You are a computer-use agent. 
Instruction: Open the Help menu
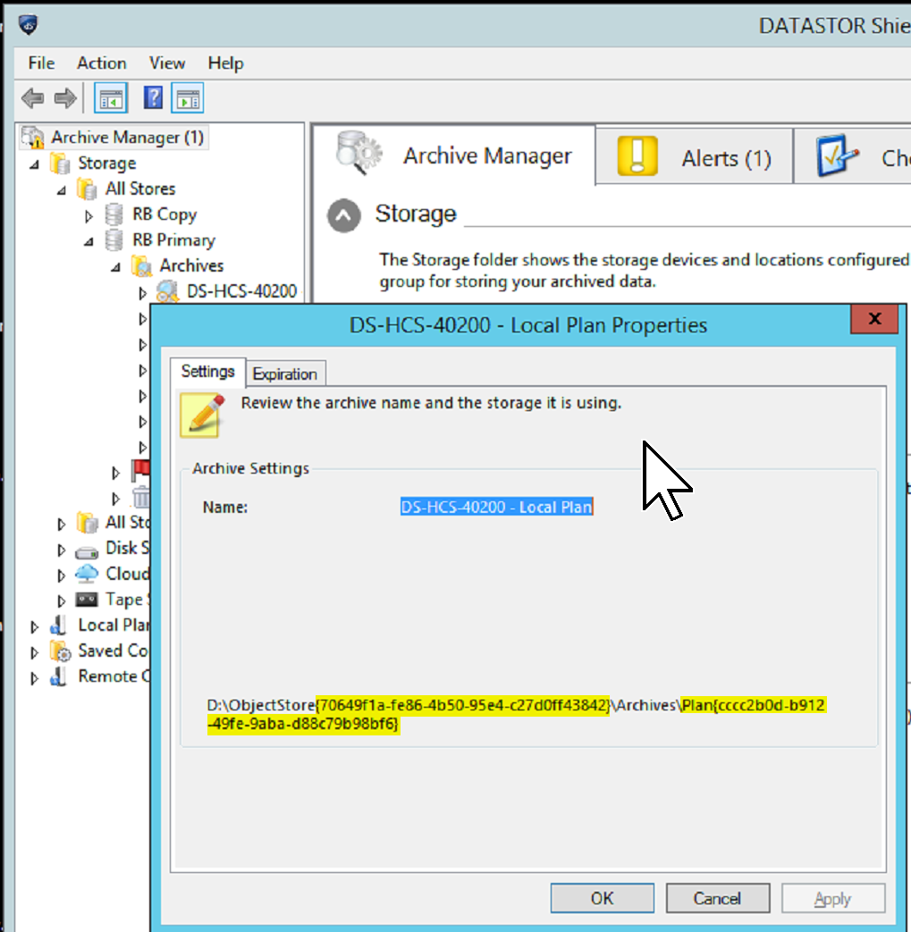[225, 63]
